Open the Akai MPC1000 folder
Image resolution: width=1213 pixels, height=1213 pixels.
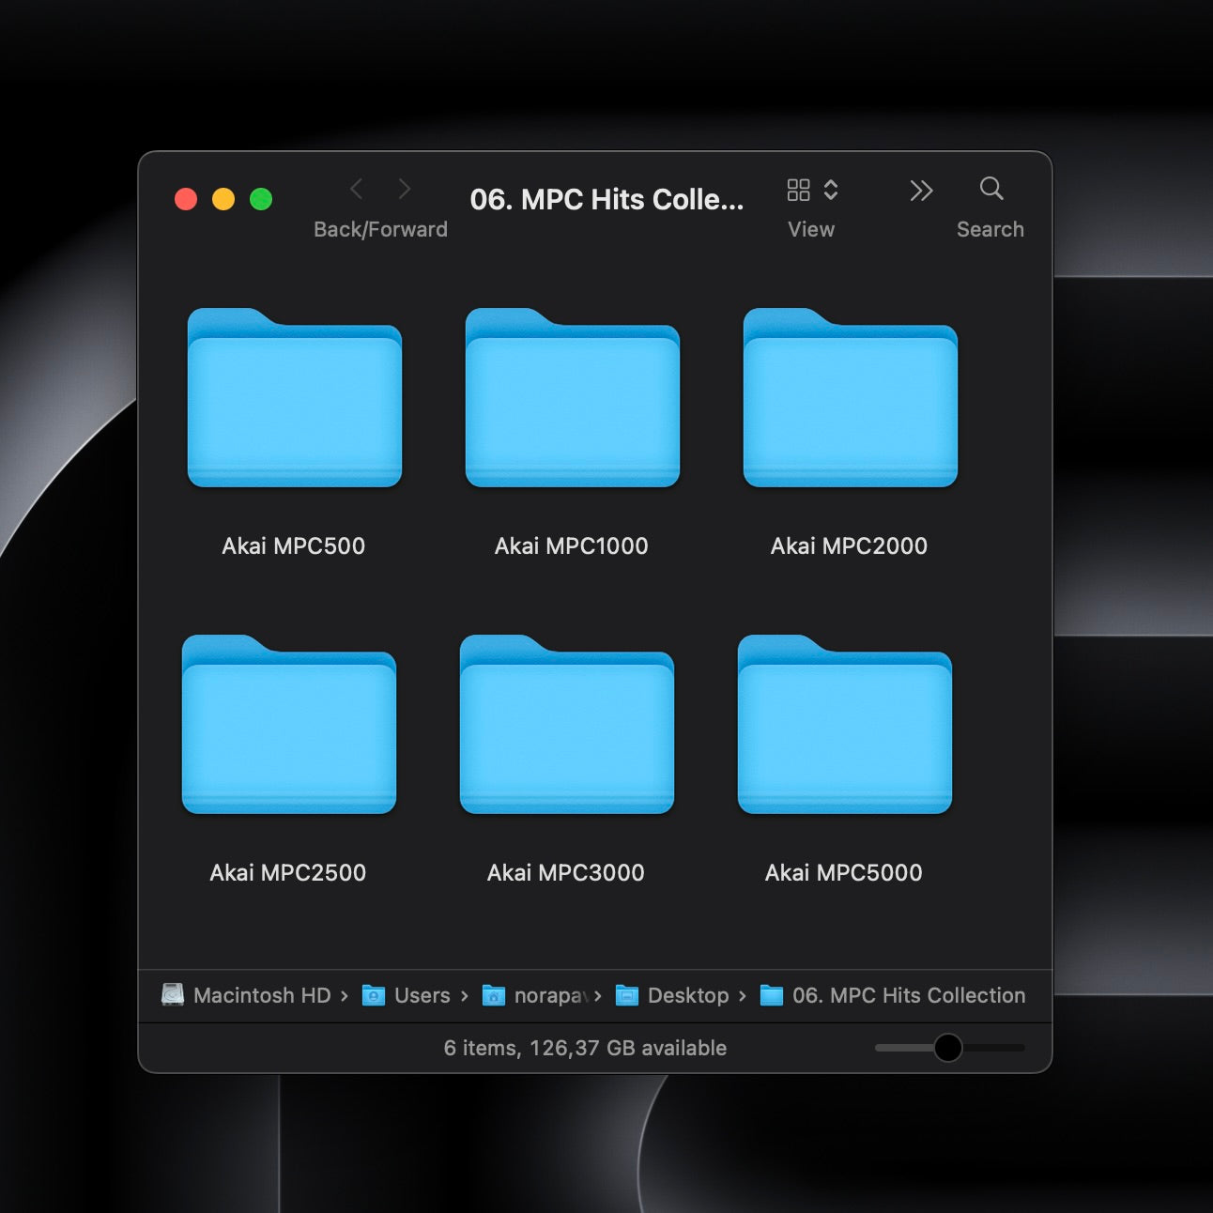click(573, 399)
